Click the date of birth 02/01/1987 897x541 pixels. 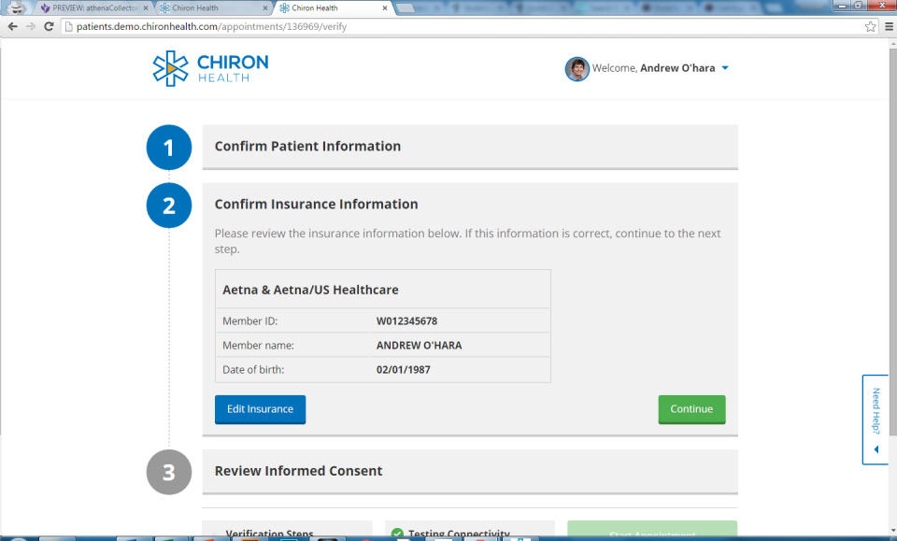(x=404, y=370)
